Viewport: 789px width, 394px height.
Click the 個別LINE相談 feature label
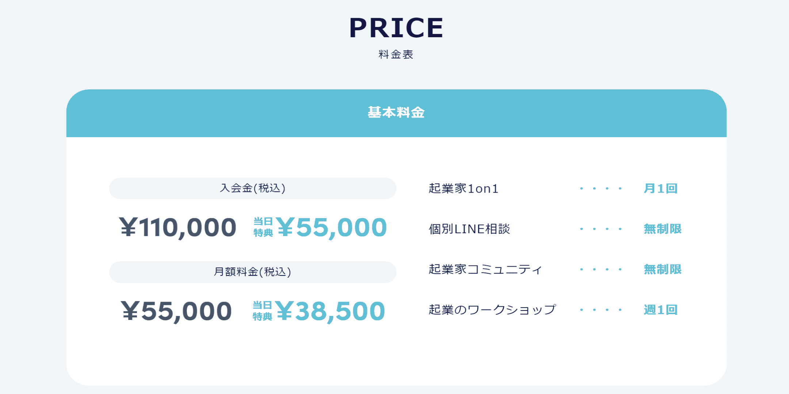(469, 229)
